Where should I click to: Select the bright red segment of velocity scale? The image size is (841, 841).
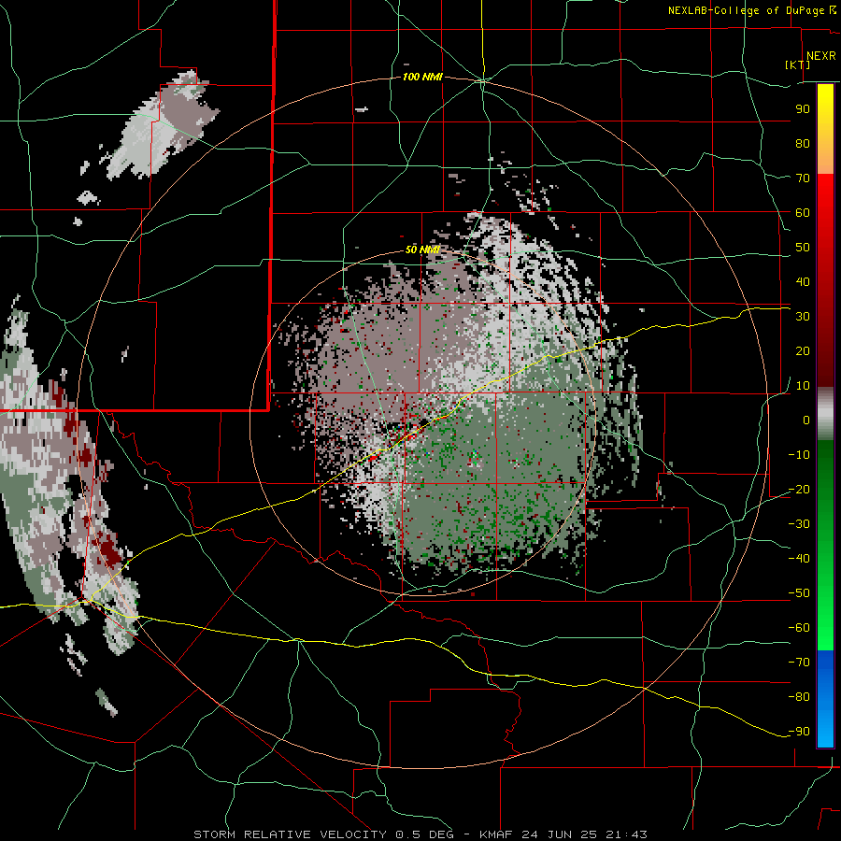point(825,196)
